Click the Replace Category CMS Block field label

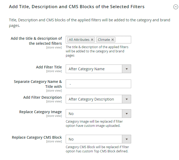click(x=37, y=137)
